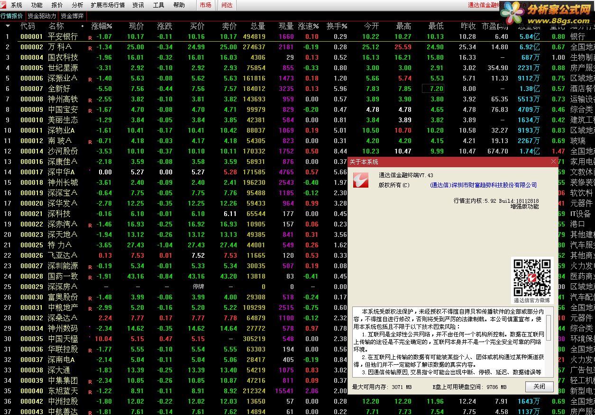
Task: Open the 深圳市财富趋势科技股份有限公司 link
Action: 483,185
